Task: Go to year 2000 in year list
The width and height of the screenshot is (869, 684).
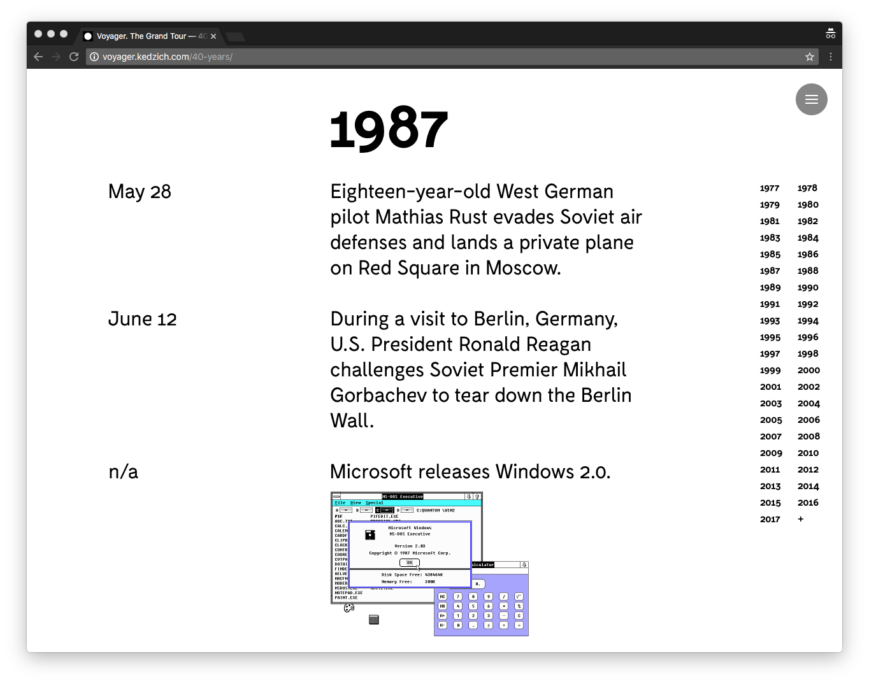Action: (808, 370)
